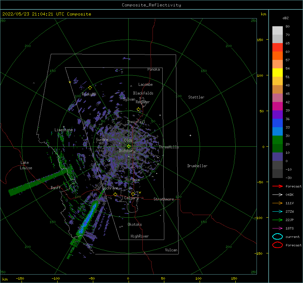The height and width of the screenshot is (283, 303).
Task: Click the yellow diamond marker below RedDeer
Action: (138, 109)
